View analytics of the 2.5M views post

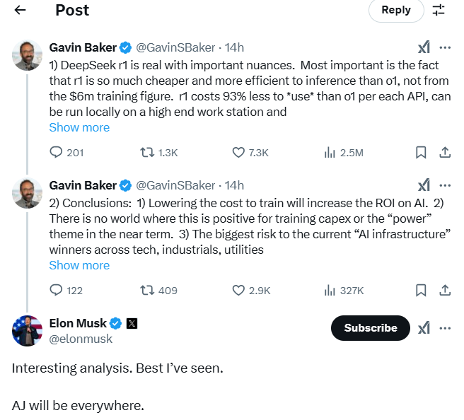(x=330, y=153)
